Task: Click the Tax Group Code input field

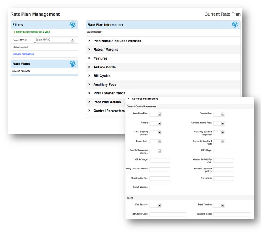Action: pos(168,215)
